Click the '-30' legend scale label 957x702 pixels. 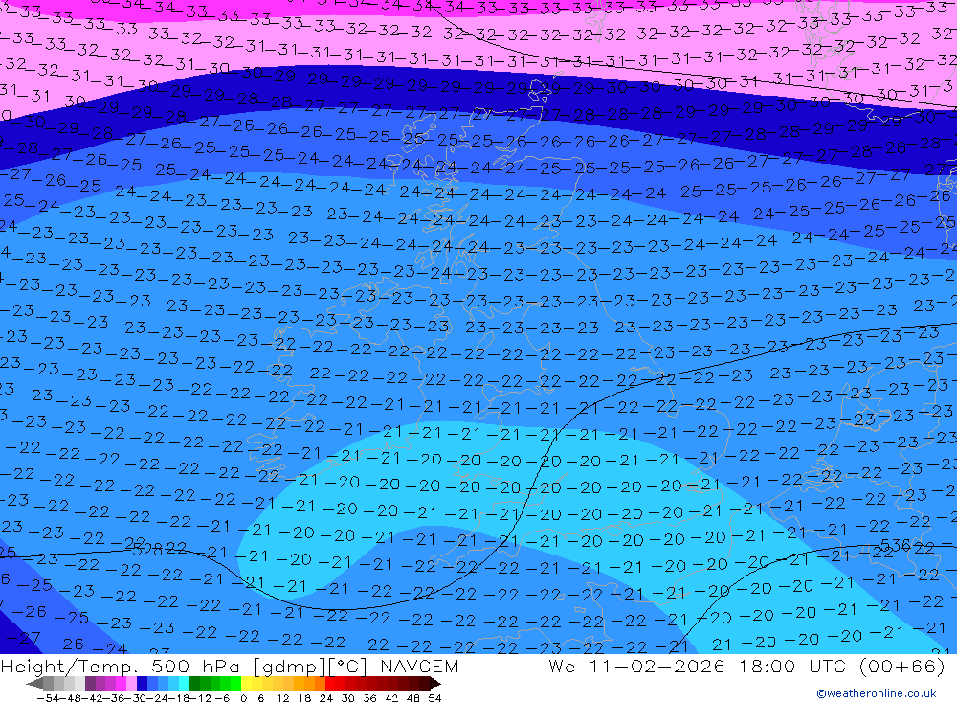tap(137, 698)
